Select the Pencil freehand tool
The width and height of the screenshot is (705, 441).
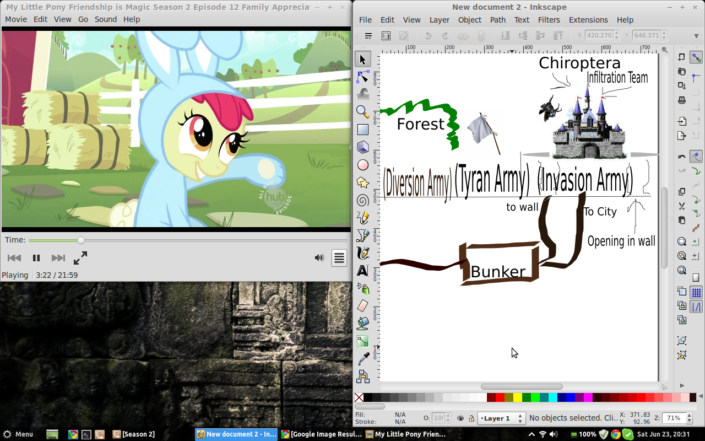363,218
